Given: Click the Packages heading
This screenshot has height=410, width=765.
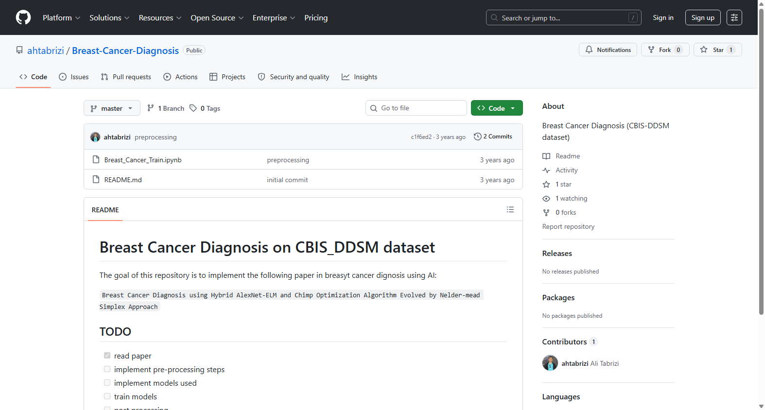Looking at the screenshot, I should tap(558, 298).
